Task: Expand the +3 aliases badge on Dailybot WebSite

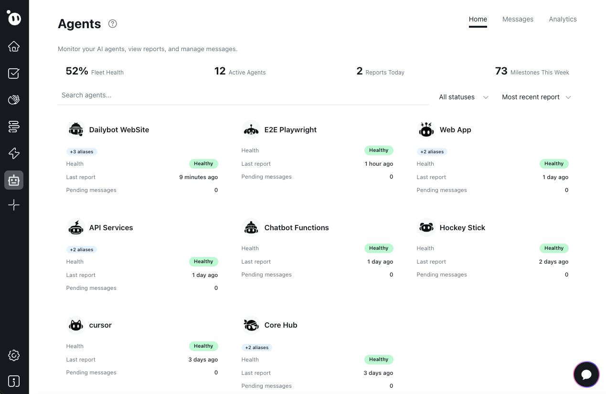Action: point(82,151)
